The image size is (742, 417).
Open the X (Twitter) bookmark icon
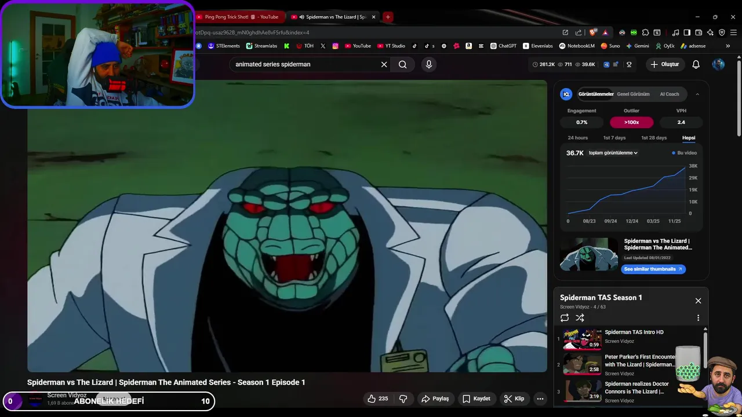point(323,46)
